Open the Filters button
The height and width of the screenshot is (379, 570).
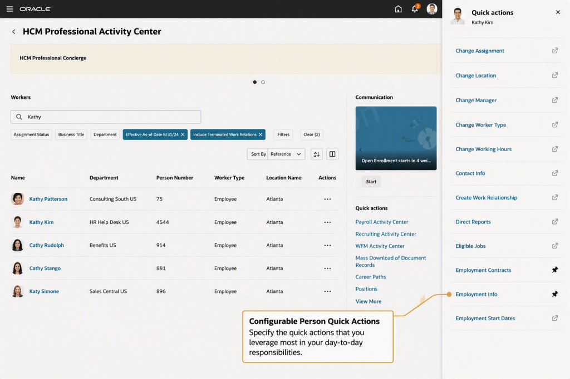click(283, 134)
